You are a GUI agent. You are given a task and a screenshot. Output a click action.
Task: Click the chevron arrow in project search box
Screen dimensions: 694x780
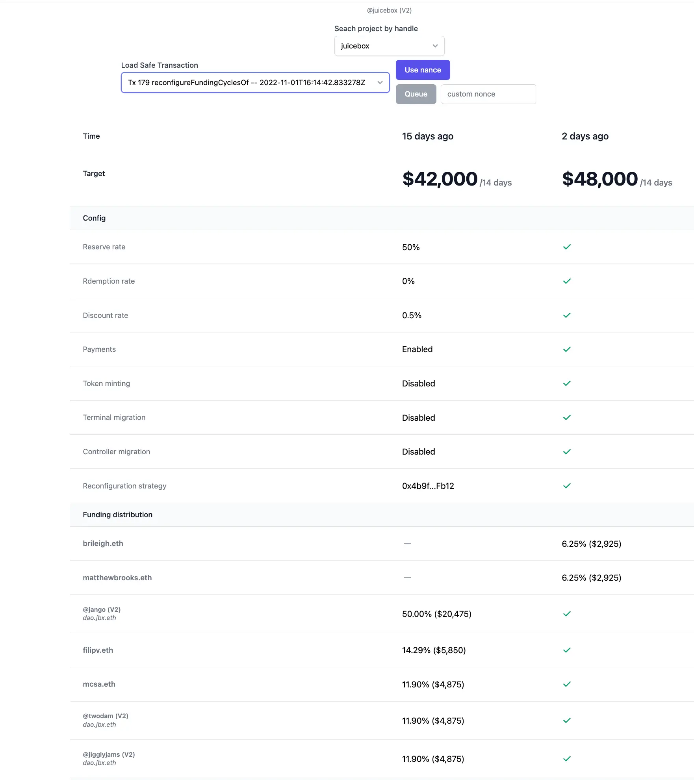pos(435,46)
